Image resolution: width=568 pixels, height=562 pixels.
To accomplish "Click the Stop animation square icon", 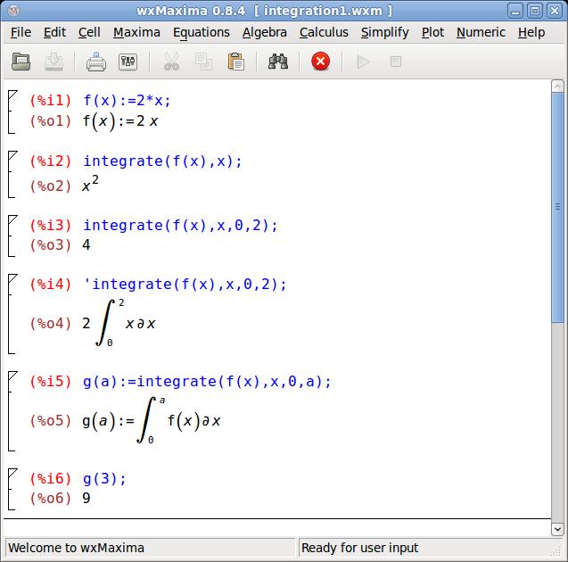I will coord(396,62).
